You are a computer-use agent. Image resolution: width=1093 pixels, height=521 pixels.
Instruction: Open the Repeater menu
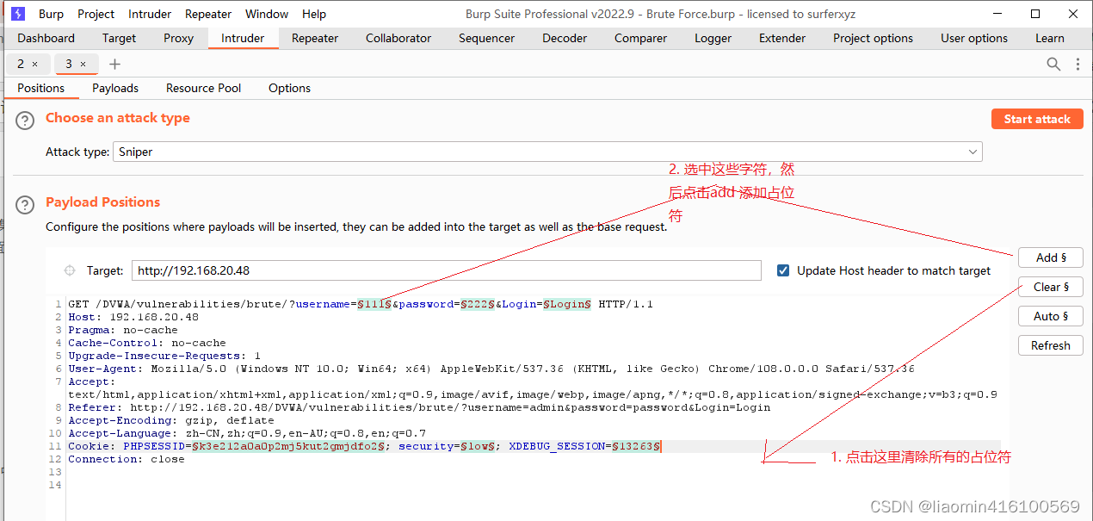pyautogui.click(x=208, y=14)
